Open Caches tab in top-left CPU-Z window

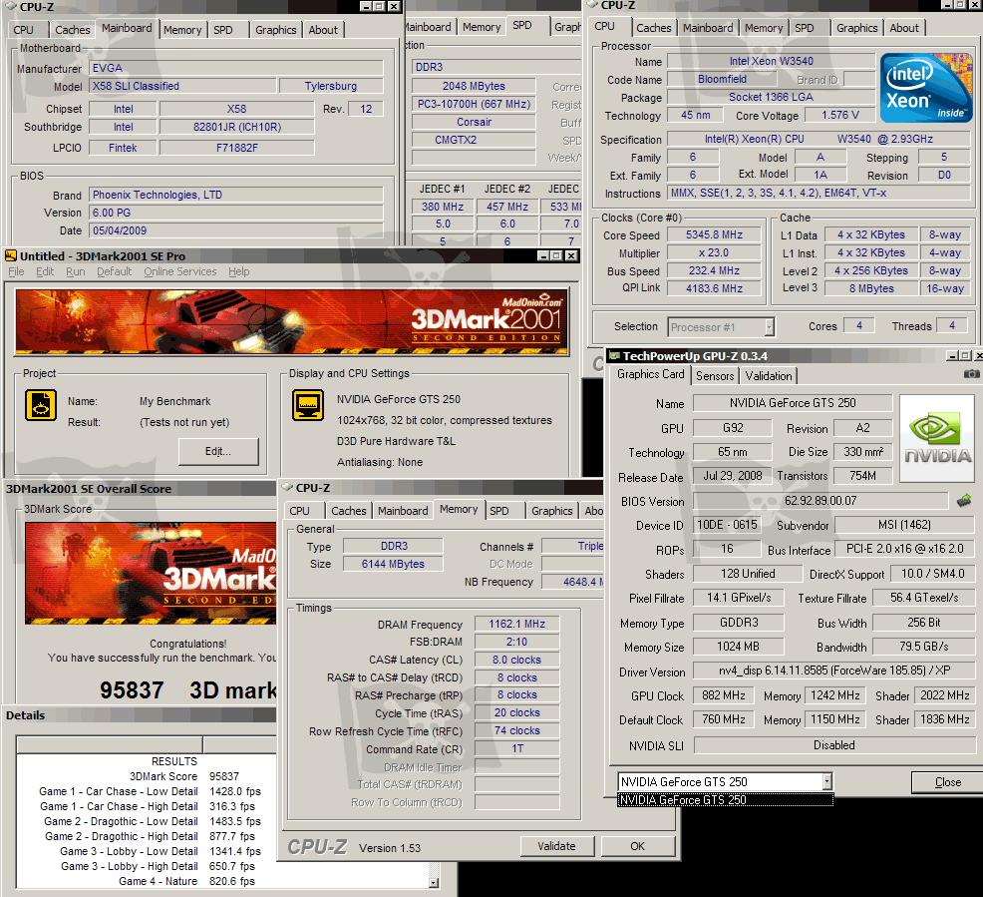[72, 30]
